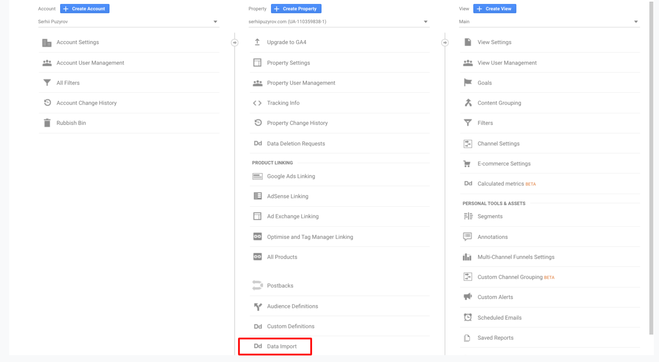Collapse the View column with its arrow toggle
The image size is (659, 362).
445,42
